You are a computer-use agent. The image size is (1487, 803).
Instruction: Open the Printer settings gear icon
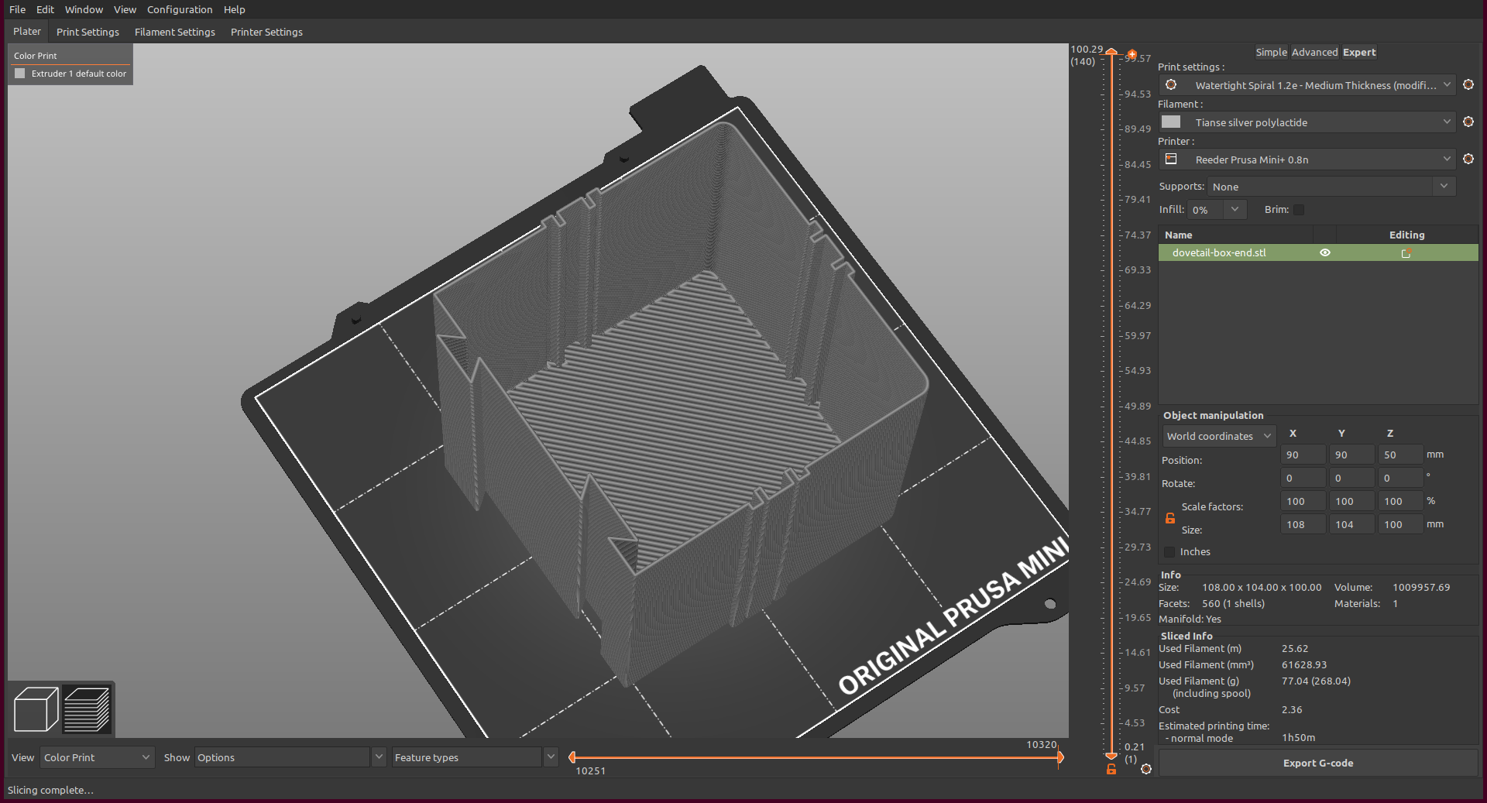point(1469,159)
